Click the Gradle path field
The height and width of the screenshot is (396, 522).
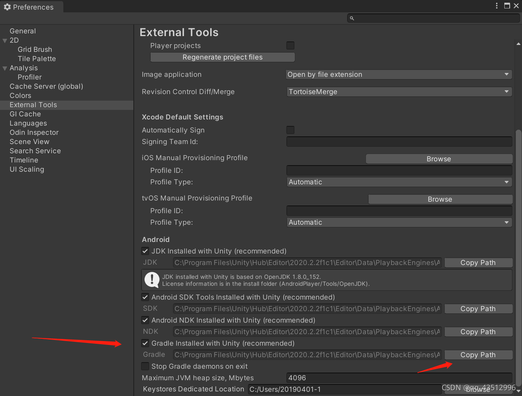[307, 355]
